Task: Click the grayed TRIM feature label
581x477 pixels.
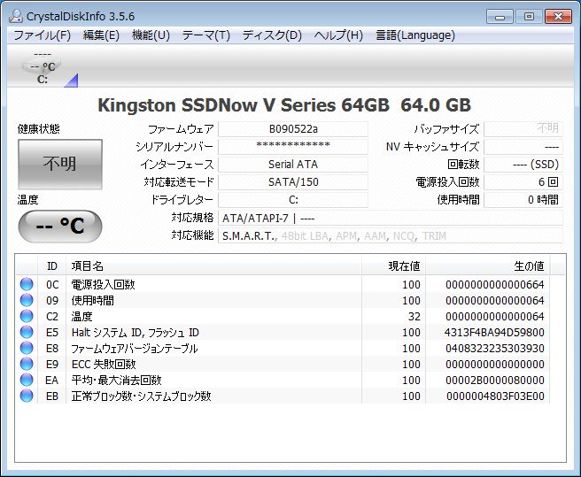Action: [434, 236]
